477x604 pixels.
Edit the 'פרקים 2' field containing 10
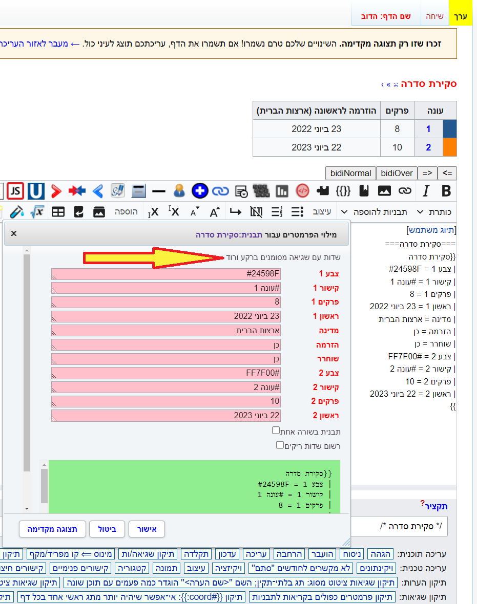click(166, 401)
